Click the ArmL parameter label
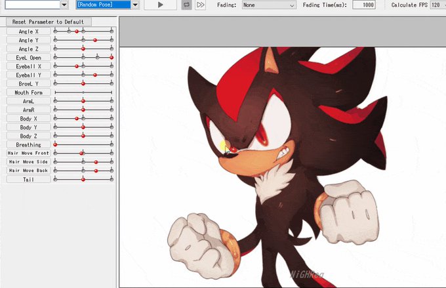 tap(28, 101)
